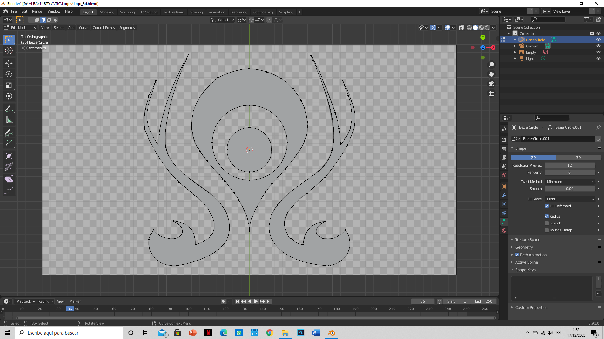
Task: Enable the Stretch checkbox
Action: (x=547, y=223)
